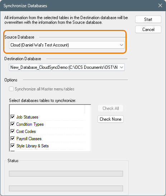Image resolution: width=166 pixels, height=196 pixels.
Task: Click the Check None button
Action: (110, 119)
